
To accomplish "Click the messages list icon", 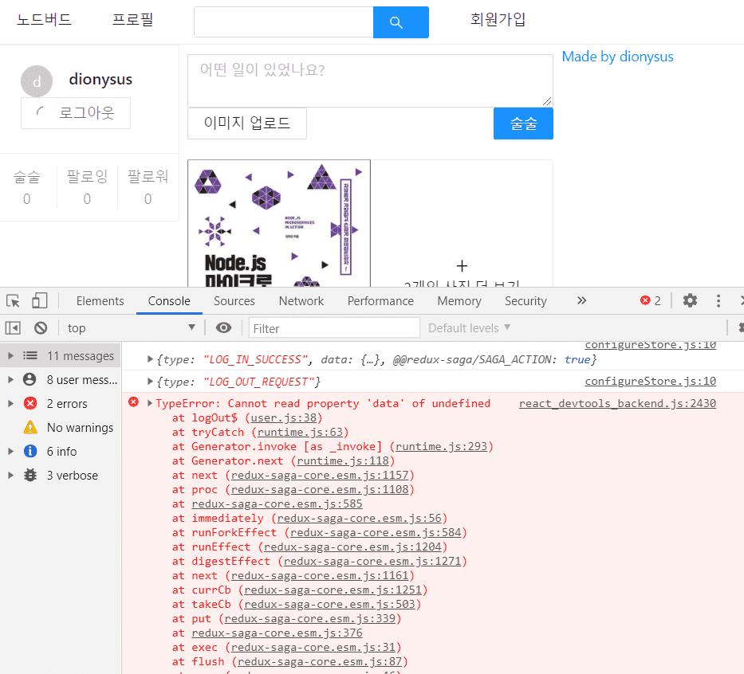I will 30,355.
